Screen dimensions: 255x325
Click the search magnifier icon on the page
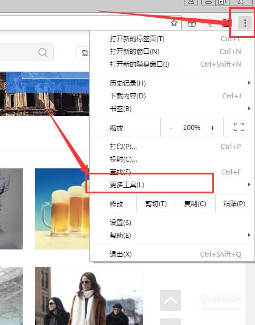[43, 52]
